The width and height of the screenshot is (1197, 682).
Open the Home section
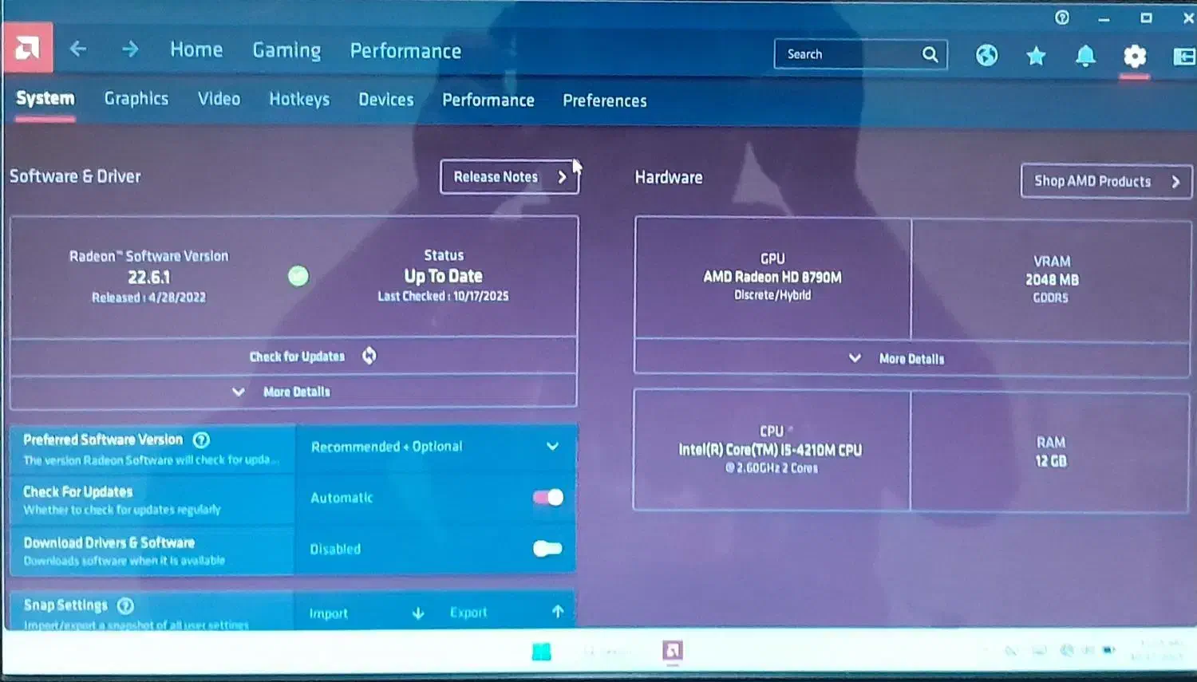(196, 49)
